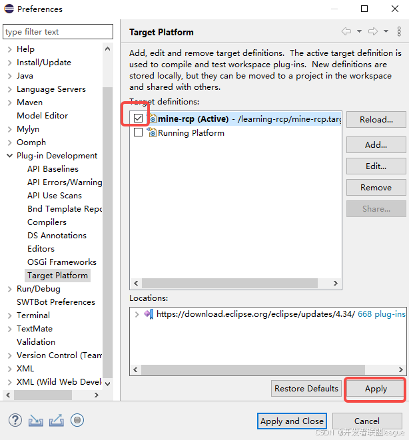Expand the Oomph tree node

tap(9, 143)
